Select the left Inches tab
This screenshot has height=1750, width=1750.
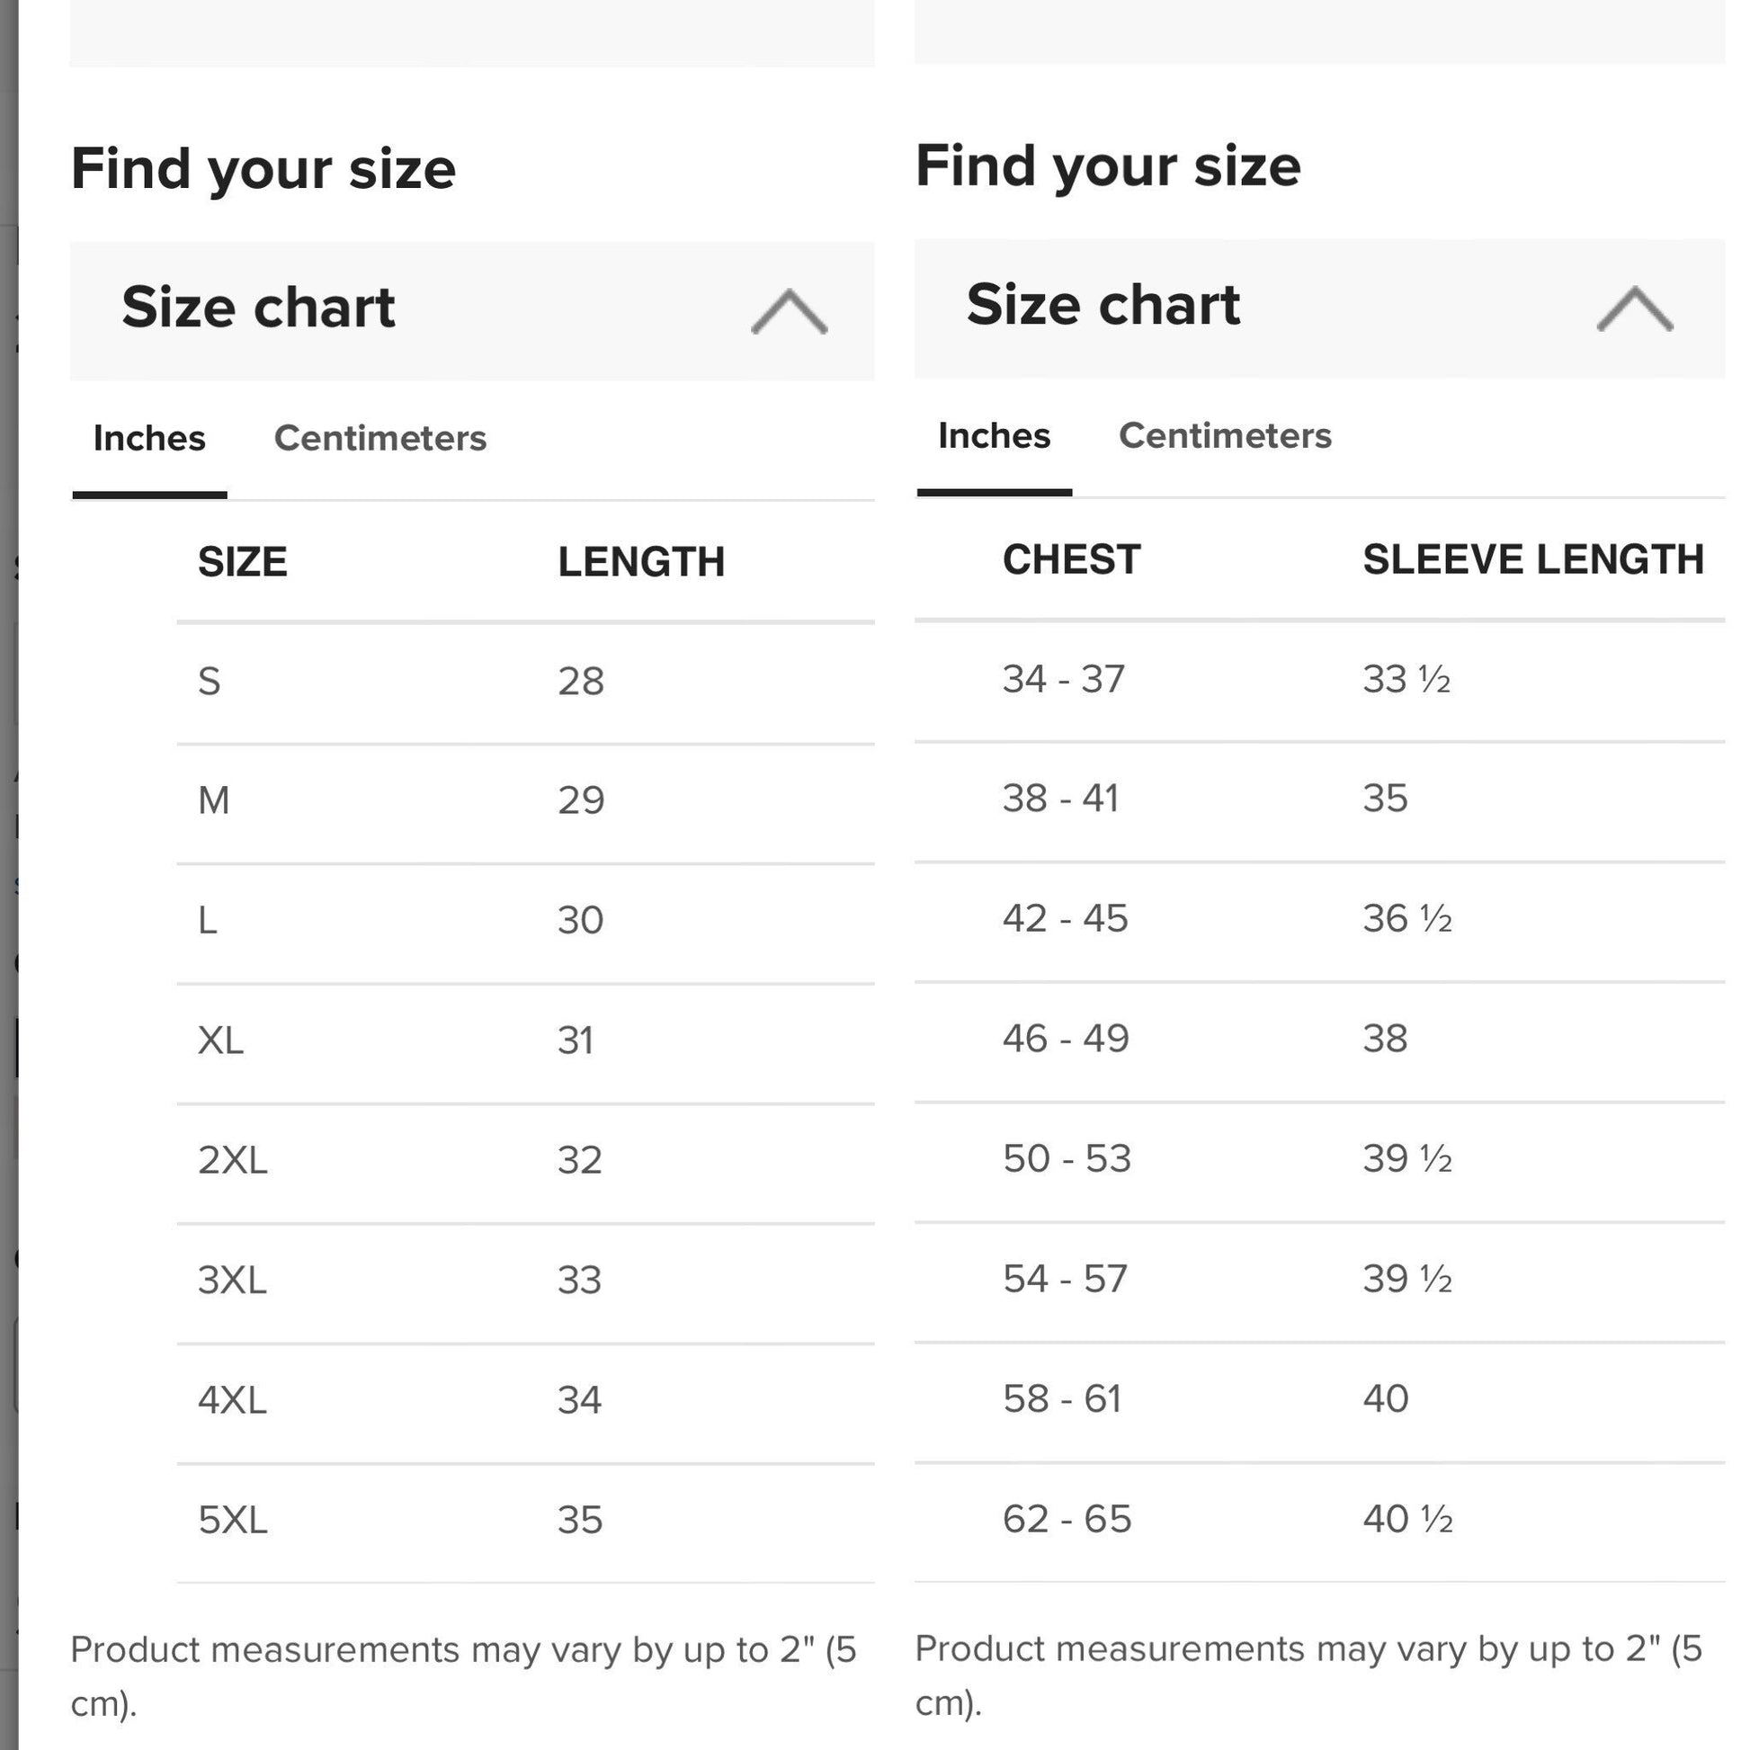(x=149, y=439)
